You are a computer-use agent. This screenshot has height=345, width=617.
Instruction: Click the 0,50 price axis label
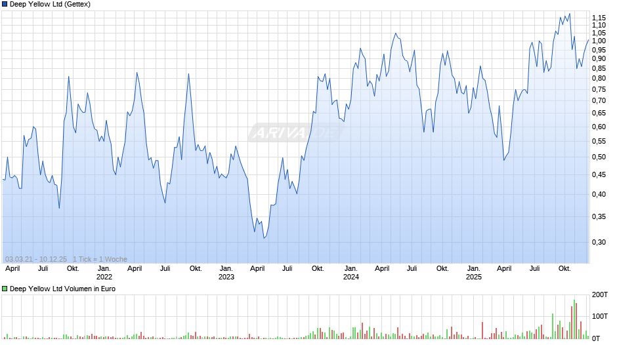click(599, 157)
